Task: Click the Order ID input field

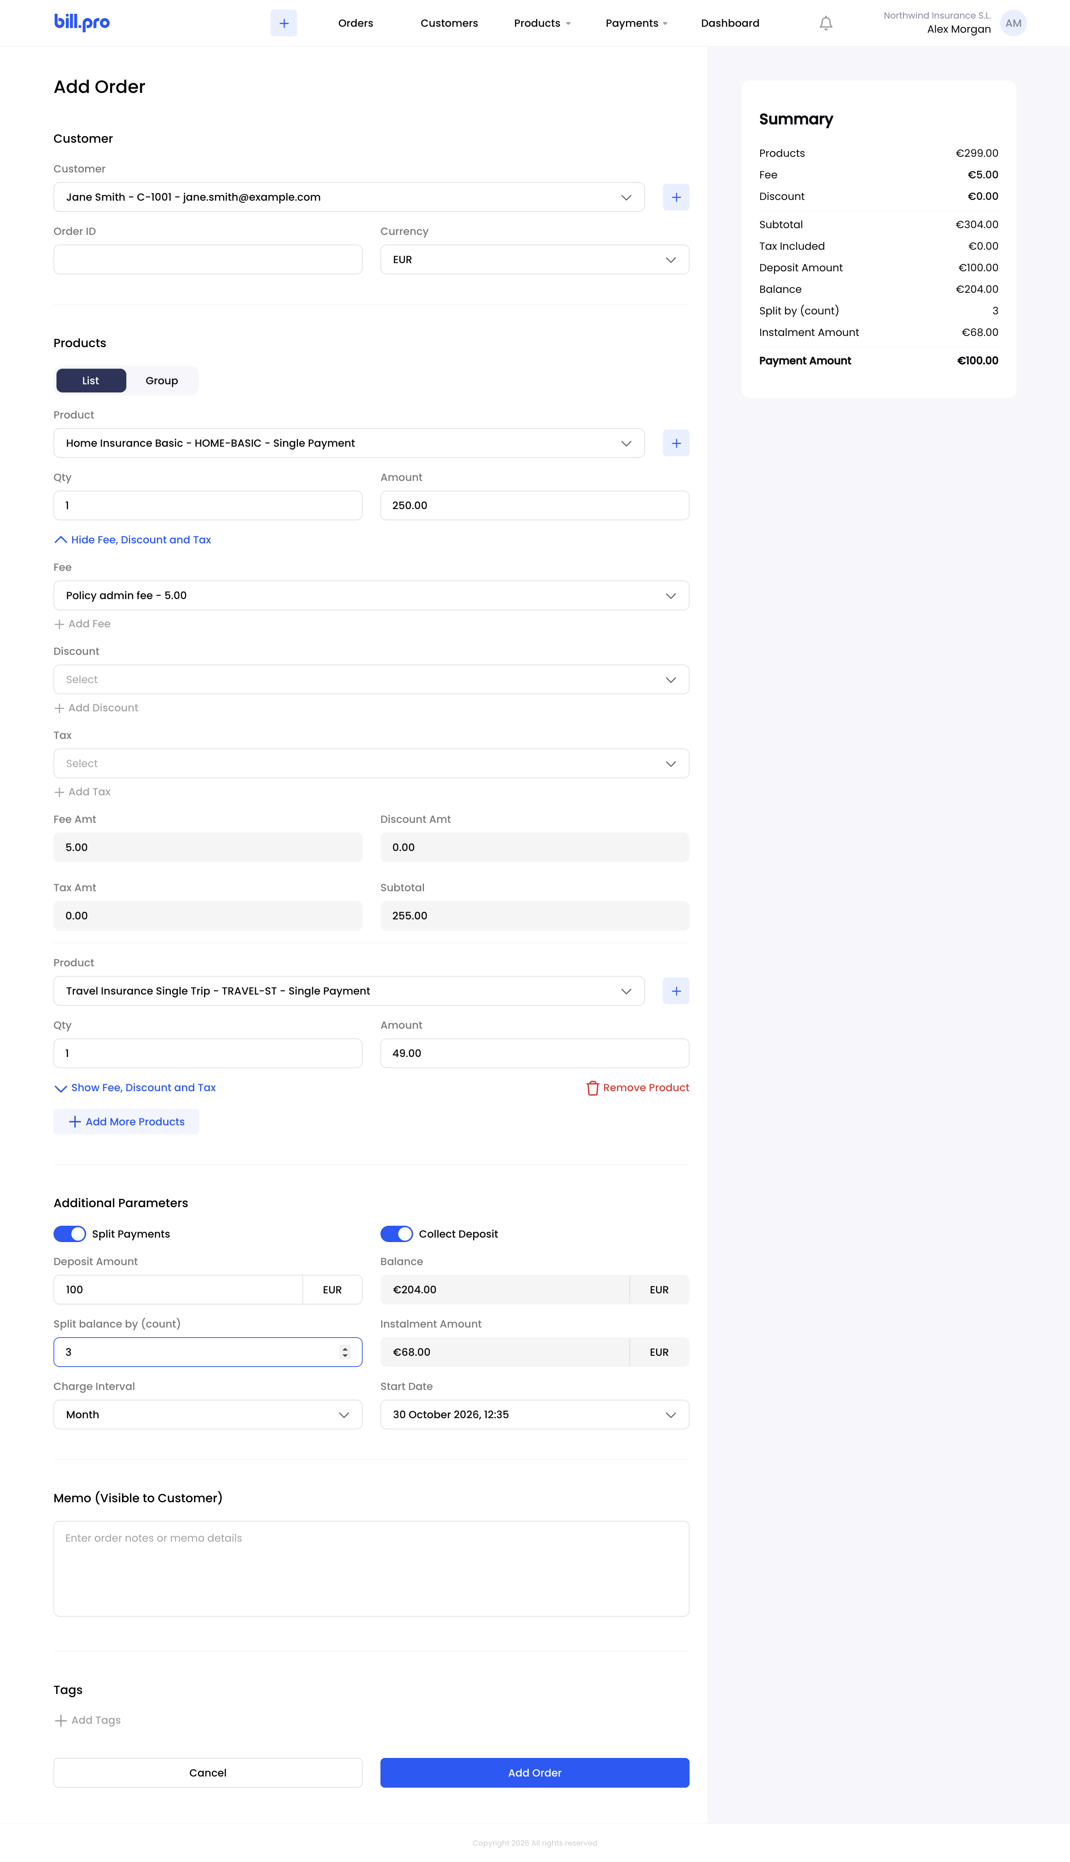Action: pyautogui.click(x=208, y=259)
